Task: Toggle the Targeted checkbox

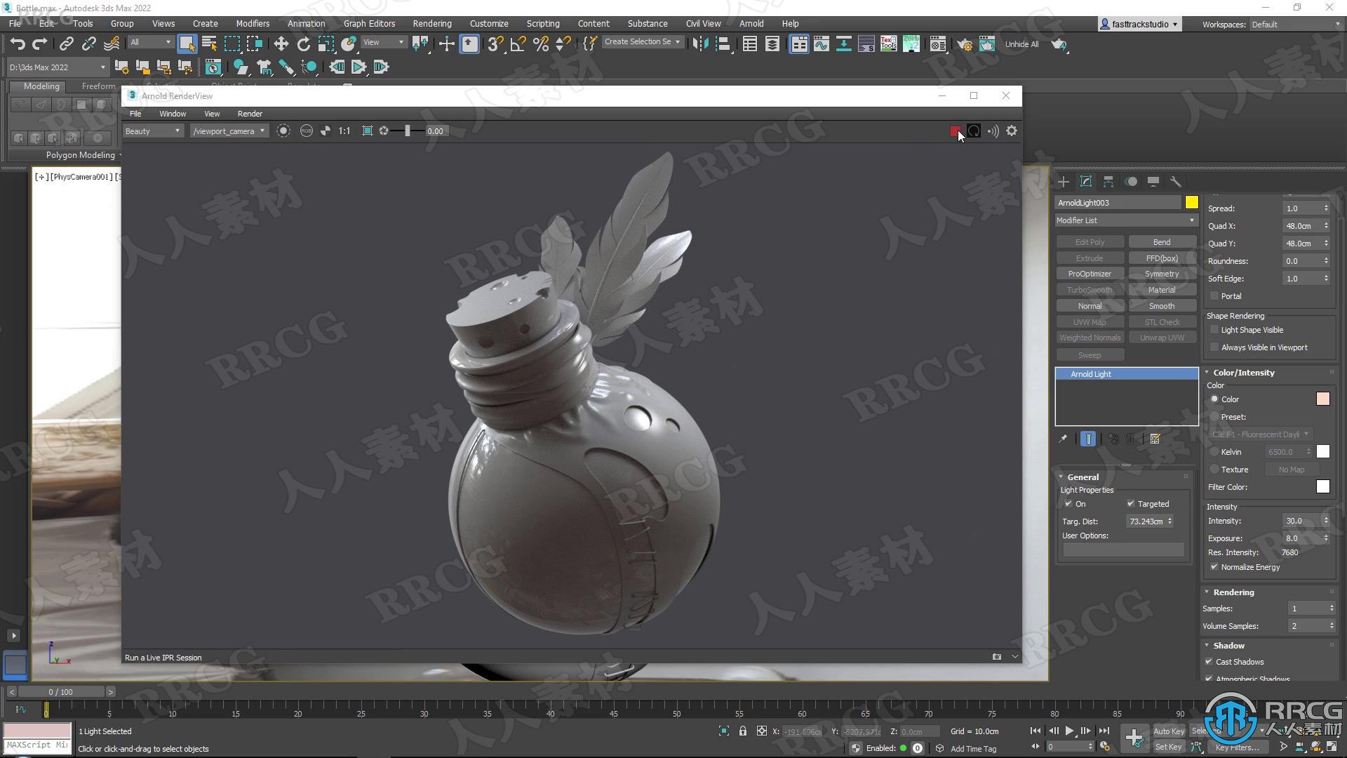Action: 1130,504
